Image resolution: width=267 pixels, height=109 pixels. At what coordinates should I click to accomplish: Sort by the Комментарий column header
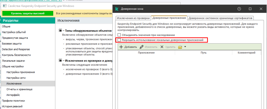pyautogui.click(x=246, y=53)
